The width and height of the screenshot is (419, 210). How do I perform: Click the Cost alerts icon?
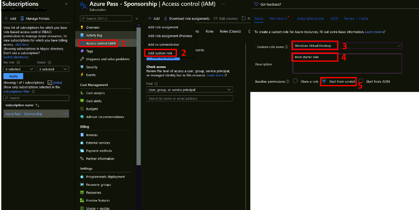pyautogui.click(x=82, y=101)
